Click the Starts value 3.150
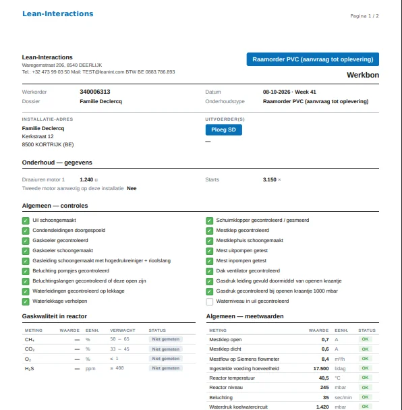The image size is (402, 410). point(270,179)
